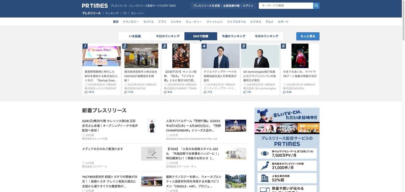Click thumbs-up icon showing 741 likes
Image resolution: width=405 pixels, height=192 pixels.
pos(245,92)
